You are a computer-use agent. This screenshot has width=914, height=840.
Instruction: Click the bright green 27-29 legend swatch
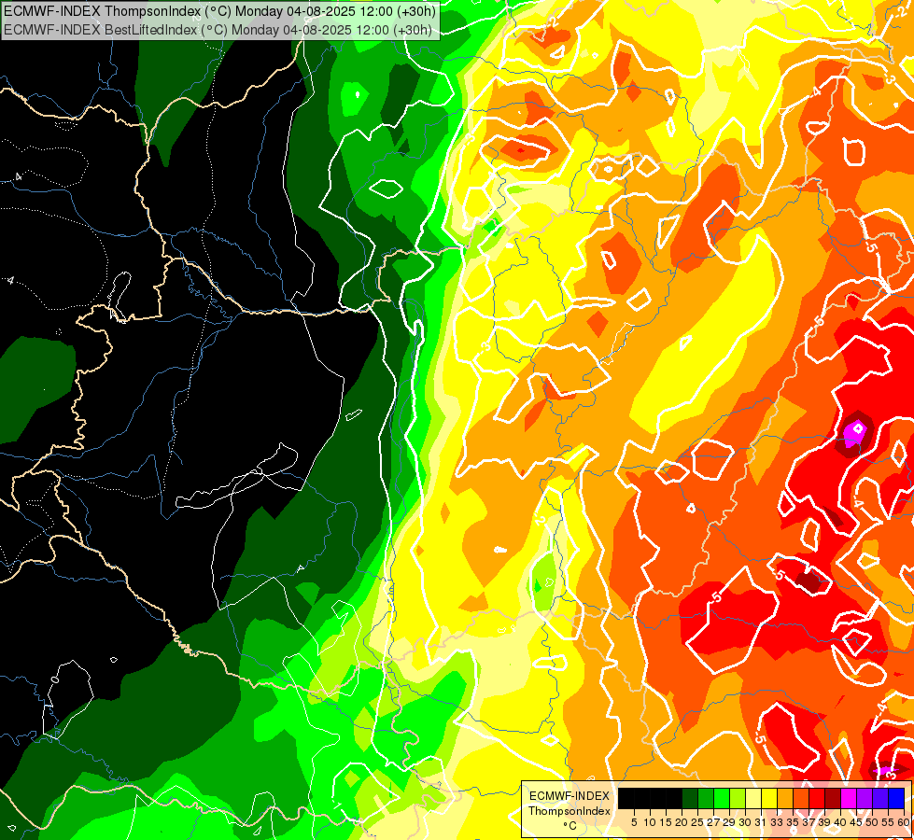(722, 799)
